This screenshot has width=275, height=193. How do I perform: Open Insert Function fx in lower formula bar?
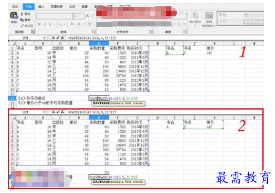pyautogui.click(x=62, y=112)
